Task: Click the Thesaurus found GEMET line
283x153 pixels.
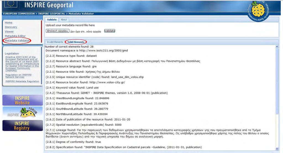Action: (x=107, y=93)
